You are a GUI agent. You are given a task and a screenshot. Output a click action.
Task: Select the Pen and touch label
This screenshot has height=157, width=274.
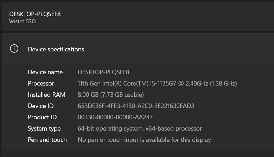(x=47, y=140)
